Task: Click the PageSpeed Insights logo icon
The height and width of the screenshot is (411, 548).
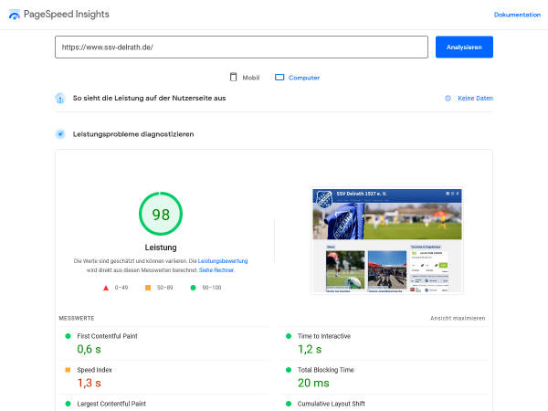Action: click(x=15, y=15)
